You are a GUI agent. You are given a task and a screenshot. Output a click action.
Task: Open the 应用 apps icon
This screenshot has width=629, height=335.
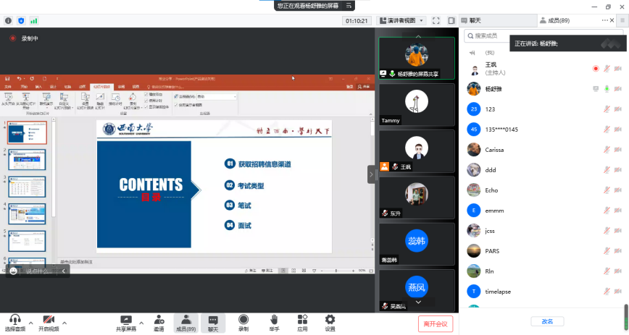(x=302, y=321)
